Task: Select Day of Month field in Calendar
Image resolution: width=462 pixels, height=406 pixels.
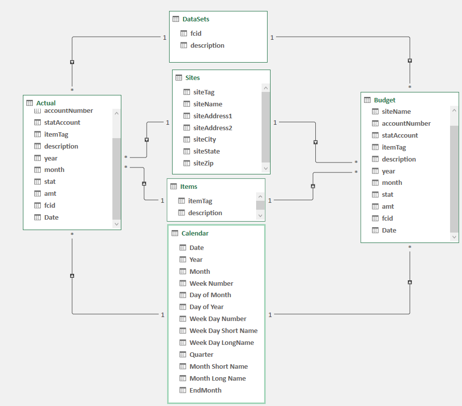Action: (210, 295)
